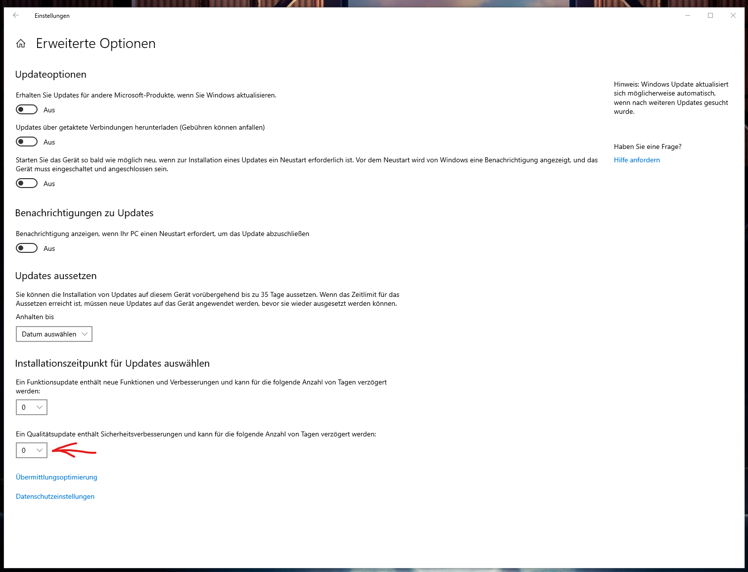The image size is (748, 572).
Task: Toggle restart notification switch under Benachrichtigungen
Action: tap(27, 248)
